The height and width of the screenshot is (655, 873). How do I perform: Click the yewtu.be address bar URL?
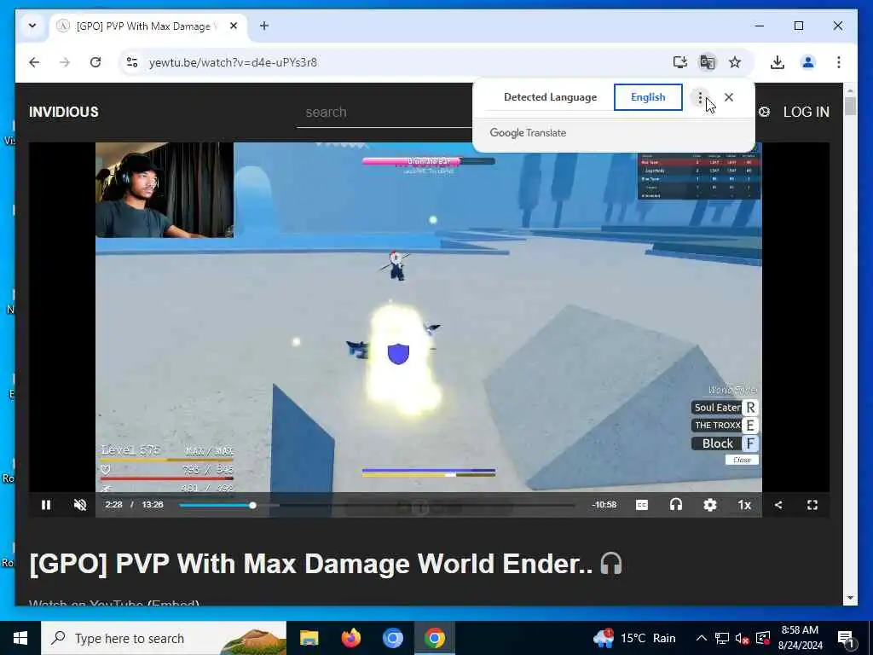point(233,62)
